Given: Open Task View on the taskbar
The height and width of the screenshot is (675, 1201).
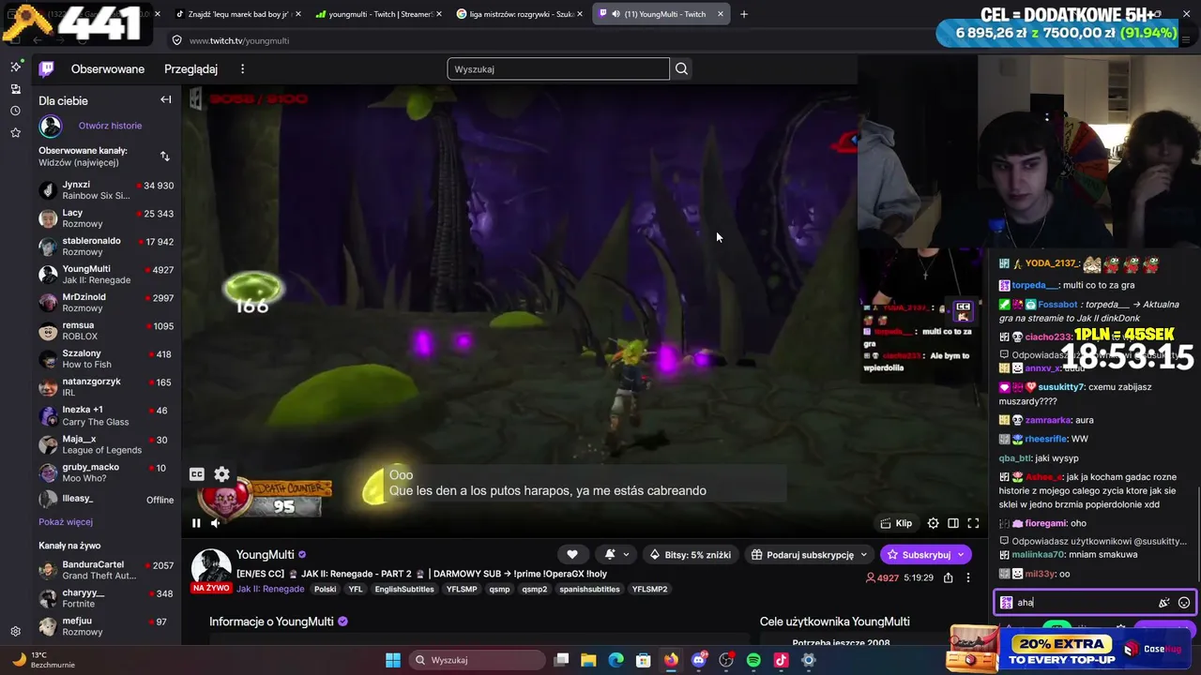Looking at the screenshot, I should point(561,660).
